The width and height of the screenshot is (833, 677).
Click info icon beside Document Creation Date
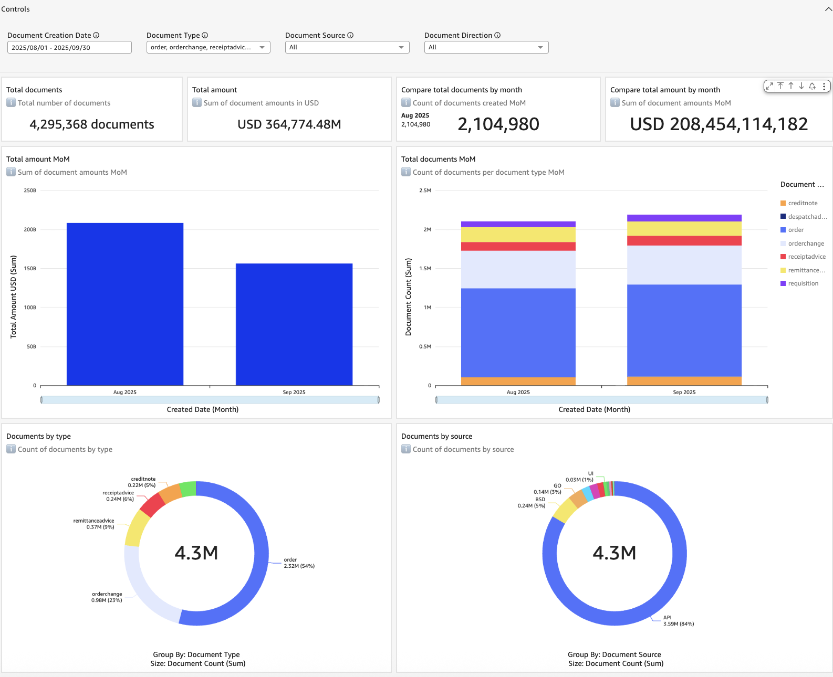click(x=96, y=35)
